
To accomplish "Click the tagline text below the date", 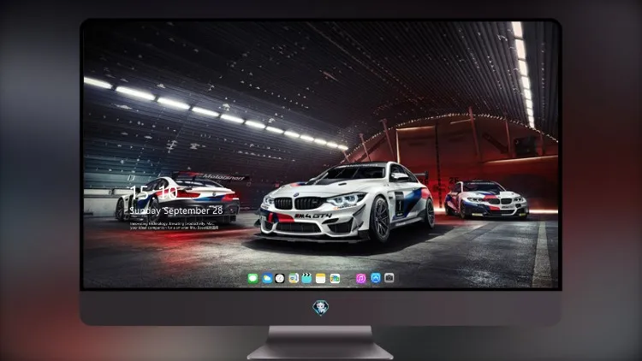I will (x=174, y=226).
